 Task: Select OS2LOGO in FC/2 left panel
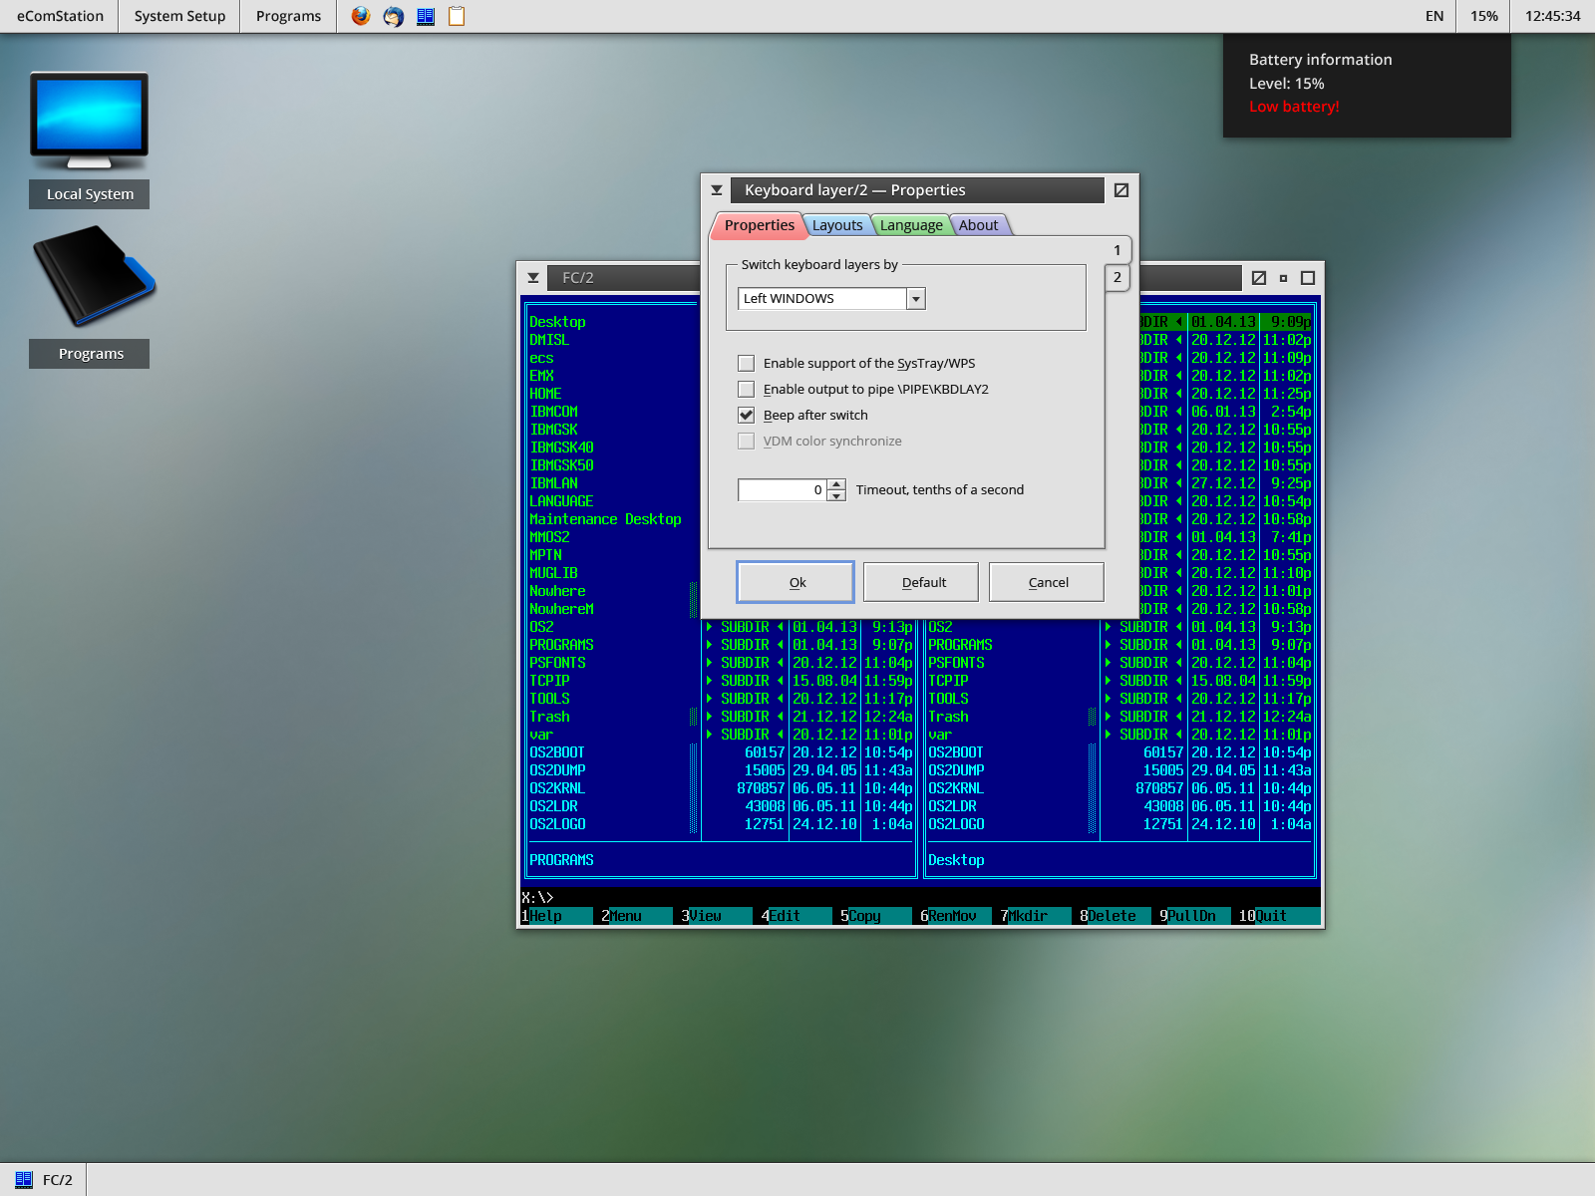557,824
